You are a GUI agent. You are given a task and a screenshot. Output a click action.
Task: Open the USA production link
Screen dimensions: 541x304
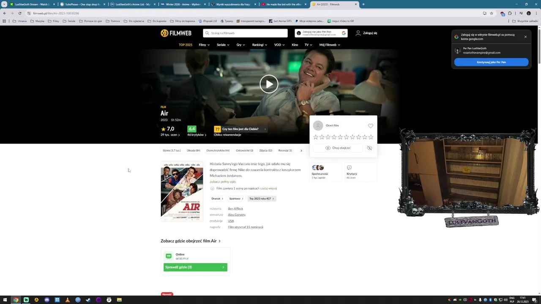click(x=231, y=221)
